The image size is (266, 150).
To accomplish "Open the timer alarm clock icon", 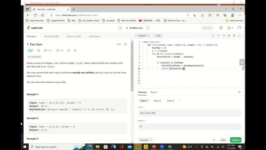I will click(x=221, y=28).
